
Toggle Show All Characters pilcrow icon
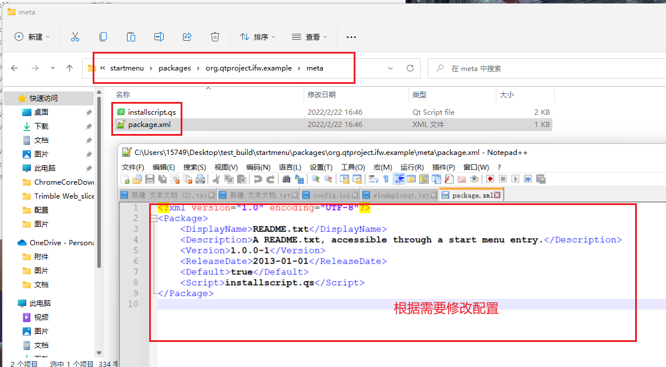pos(386,179)
